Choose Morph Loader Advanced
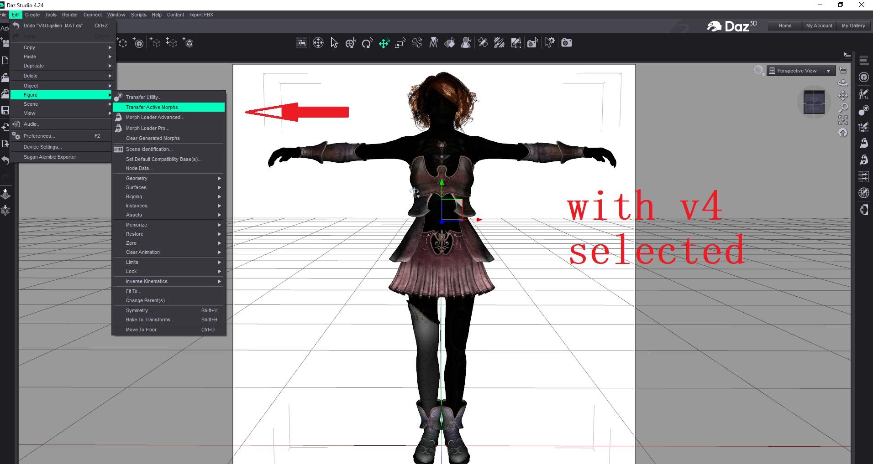This screenshot has height=464, width=873. [x=169, y=117]
